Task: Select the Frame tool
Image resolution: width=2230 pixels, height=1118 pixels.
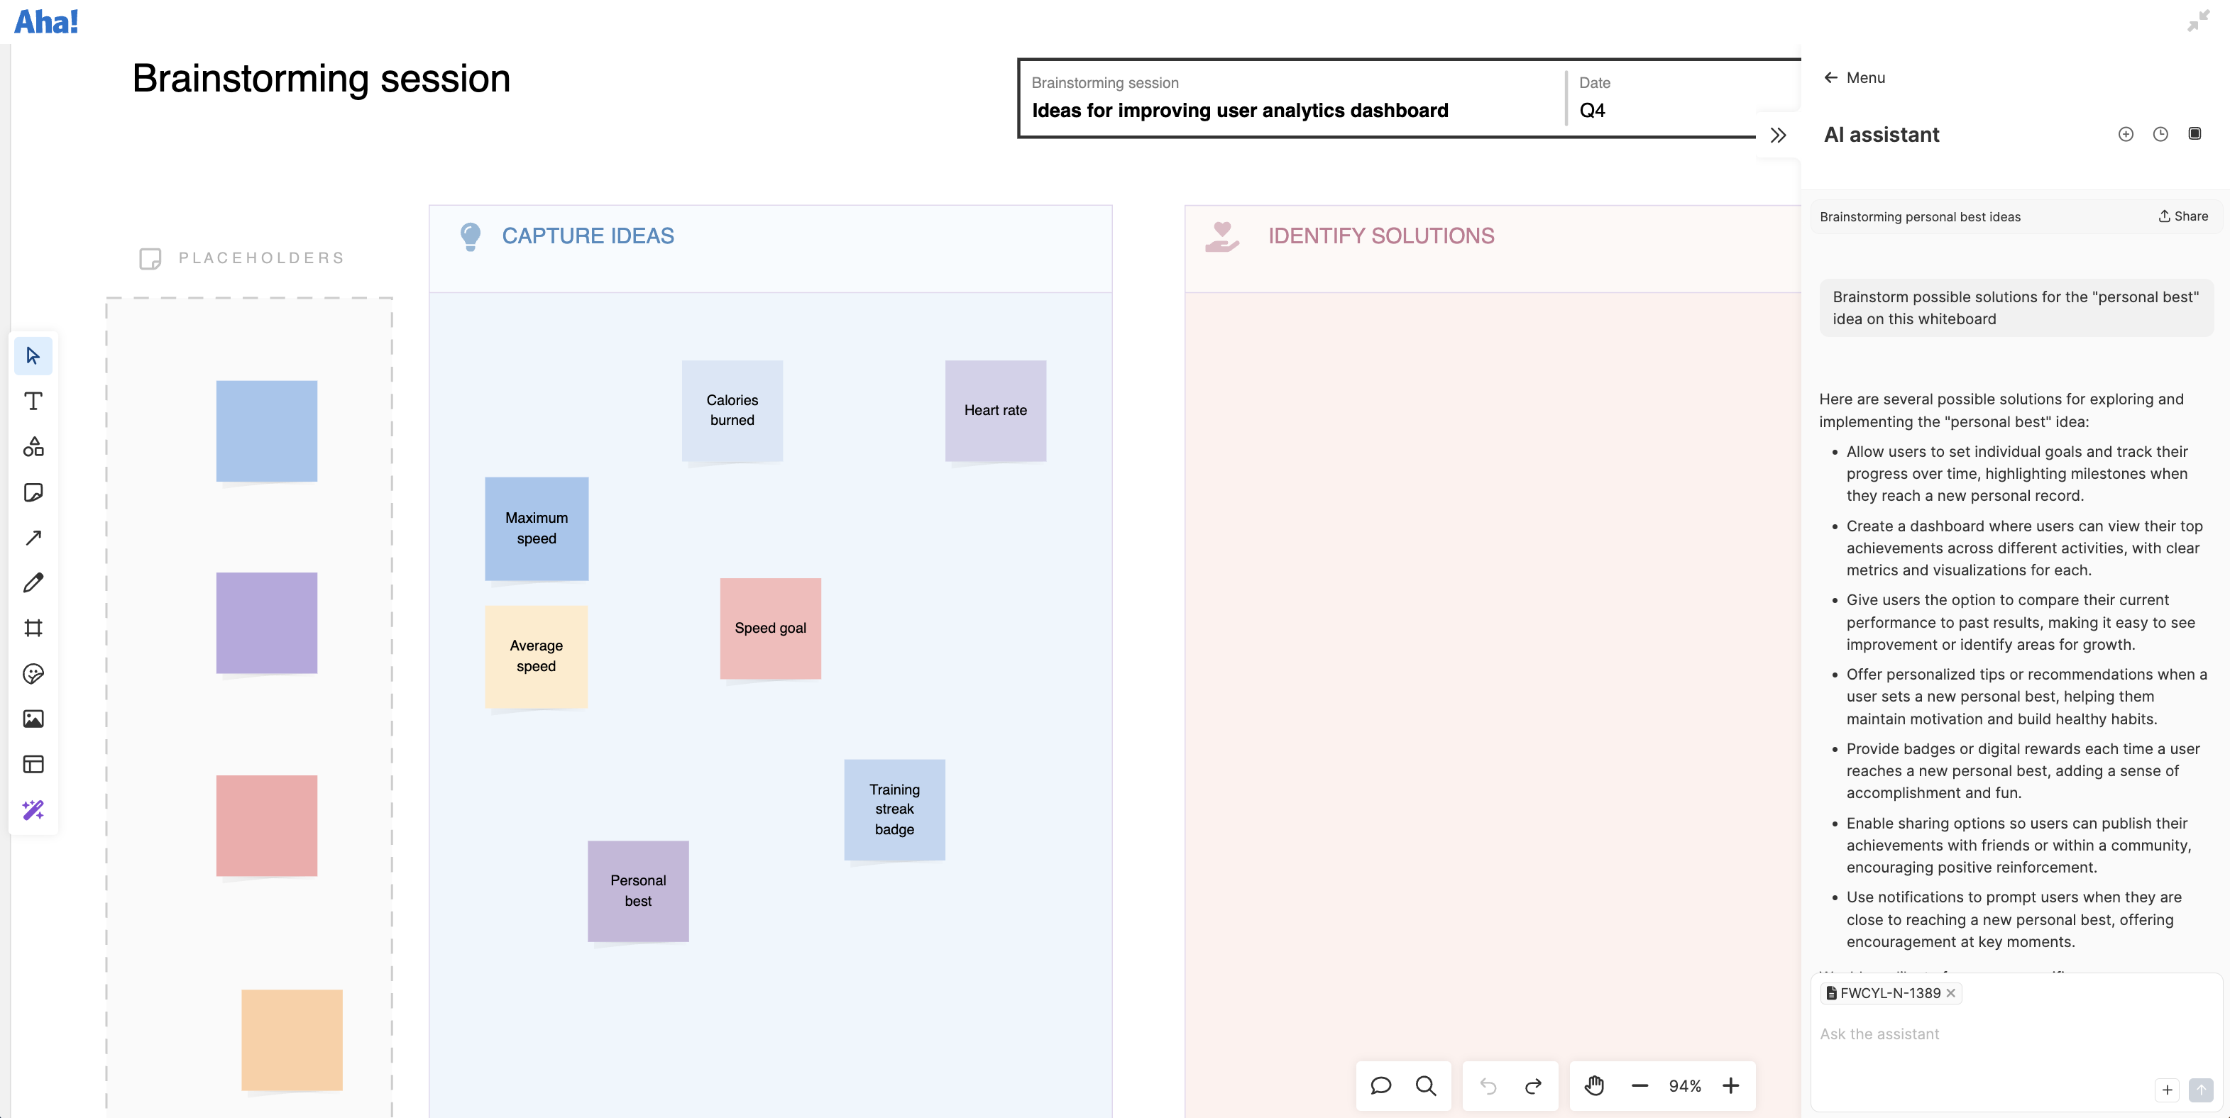Action: pos(33,627)
